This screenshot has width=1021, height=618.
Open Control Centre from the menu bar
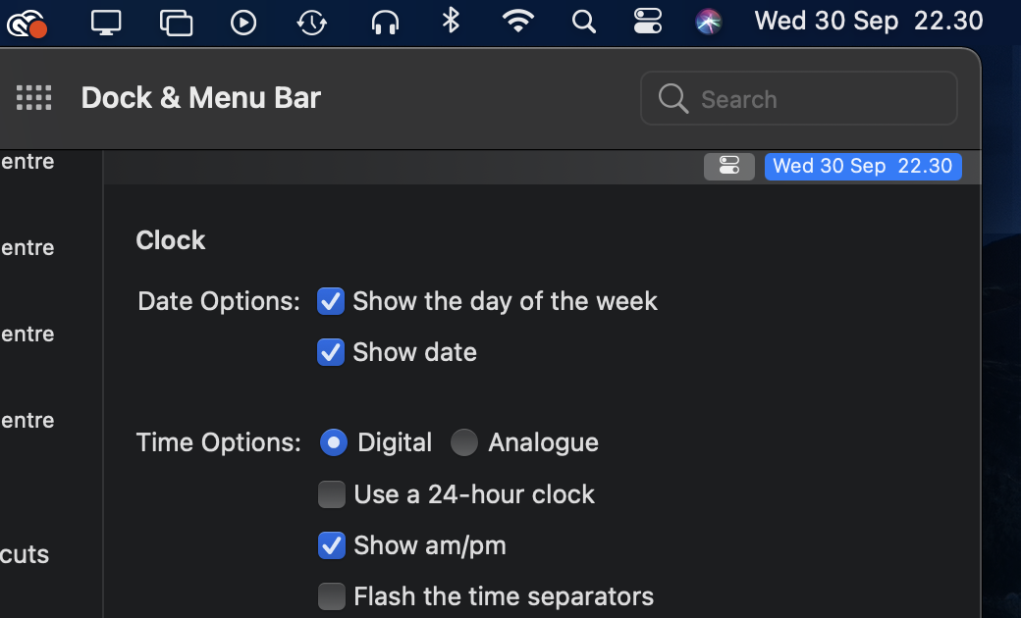pos(647,22)
